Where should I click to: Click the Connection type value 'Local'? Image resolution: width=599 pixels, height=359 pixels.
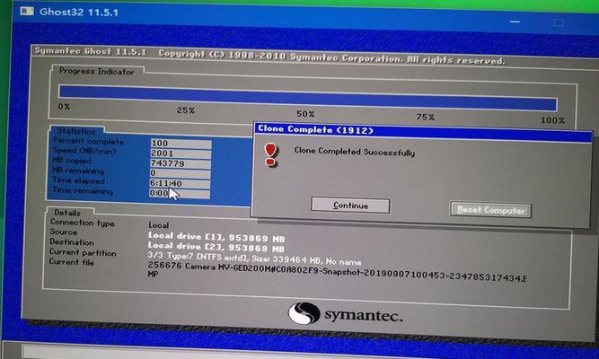[159, 225]
